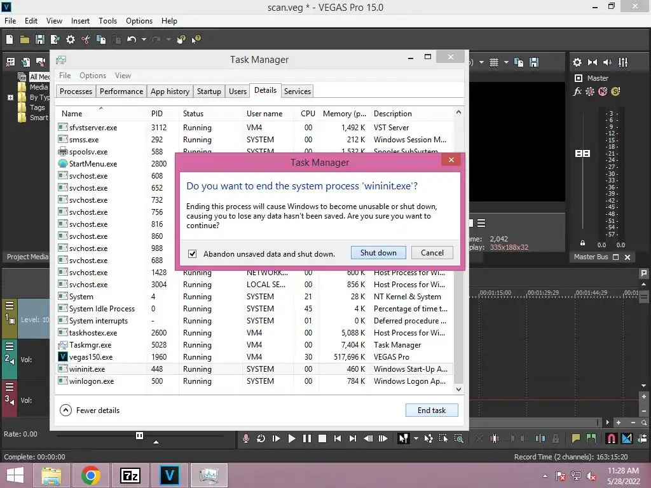Screen dimensions: 651x488
Task: Toggle the lock fader channels icon
Action: coord(582,243)
